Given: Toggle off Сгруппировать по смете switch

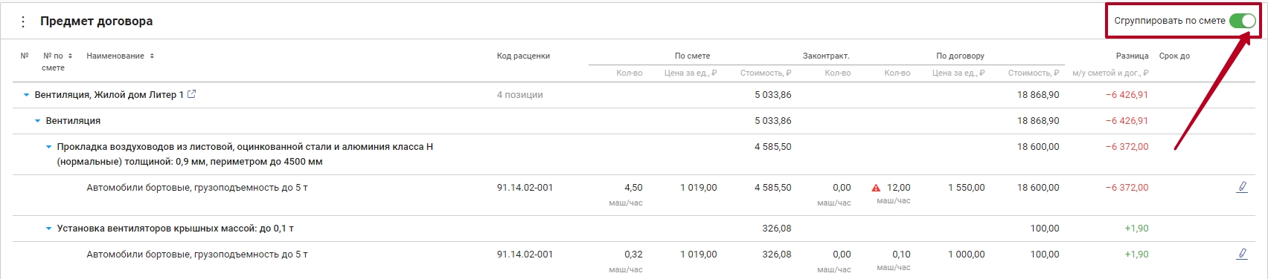Looking at the screenshot, I should coord(1242,21).
